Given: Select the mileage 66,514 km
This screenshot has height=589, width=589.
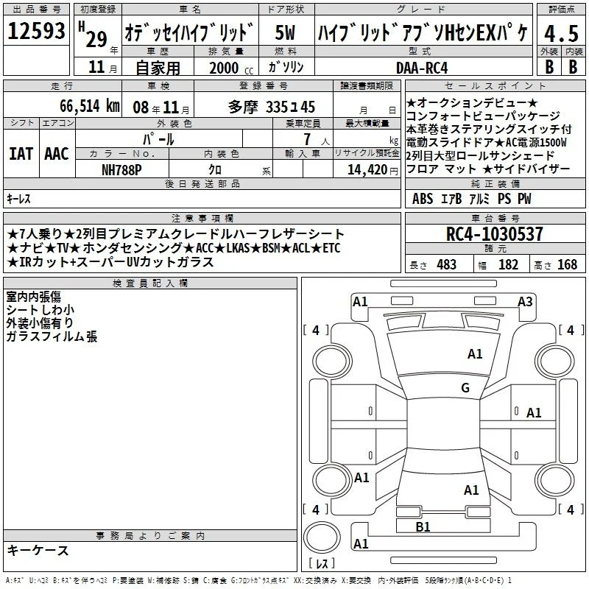Looking at the screenshot, I should tap(90, 106).
